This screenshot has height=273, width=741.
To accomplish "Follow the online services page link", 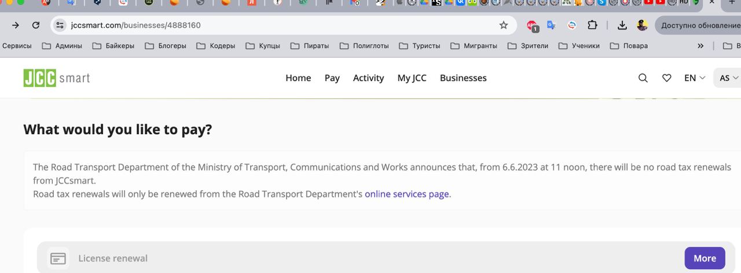I will [406, 194].
